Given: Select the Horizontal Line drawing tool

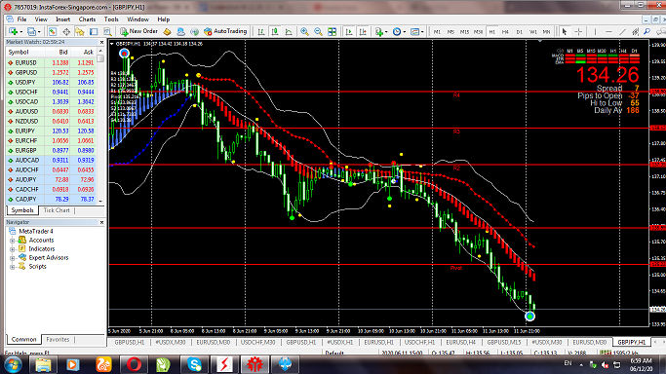Looking at the screenshot, I should (608, 31).
